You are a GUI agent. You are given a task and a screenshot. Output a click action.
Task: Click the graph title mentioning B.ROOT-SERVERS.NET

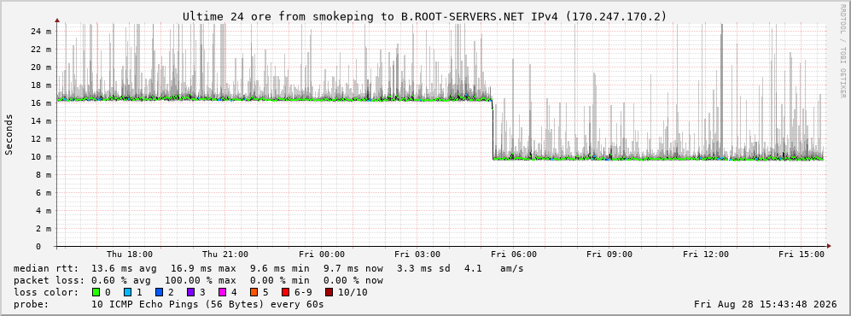click(424, 16)
